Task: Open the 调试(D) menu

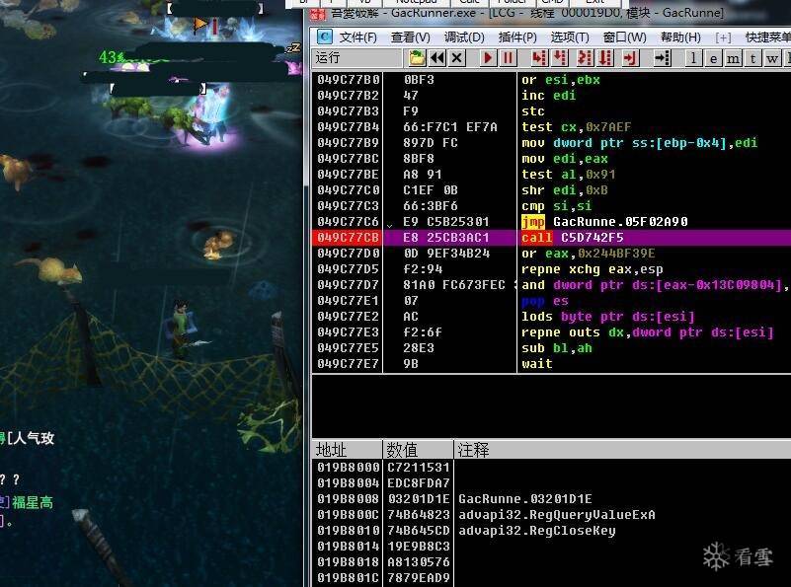Action: [x=464, y=37]
